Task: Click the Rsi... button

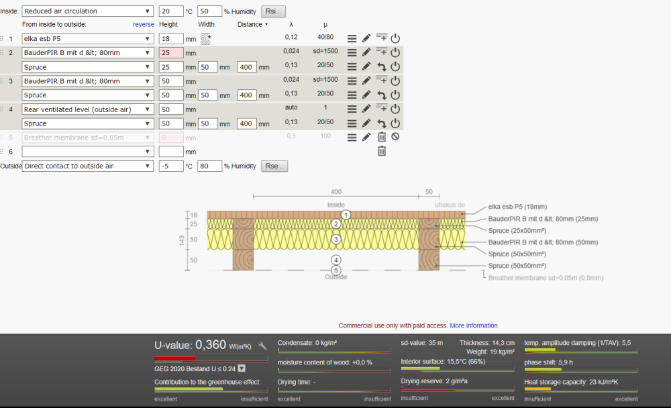Action: coord(274,11)
